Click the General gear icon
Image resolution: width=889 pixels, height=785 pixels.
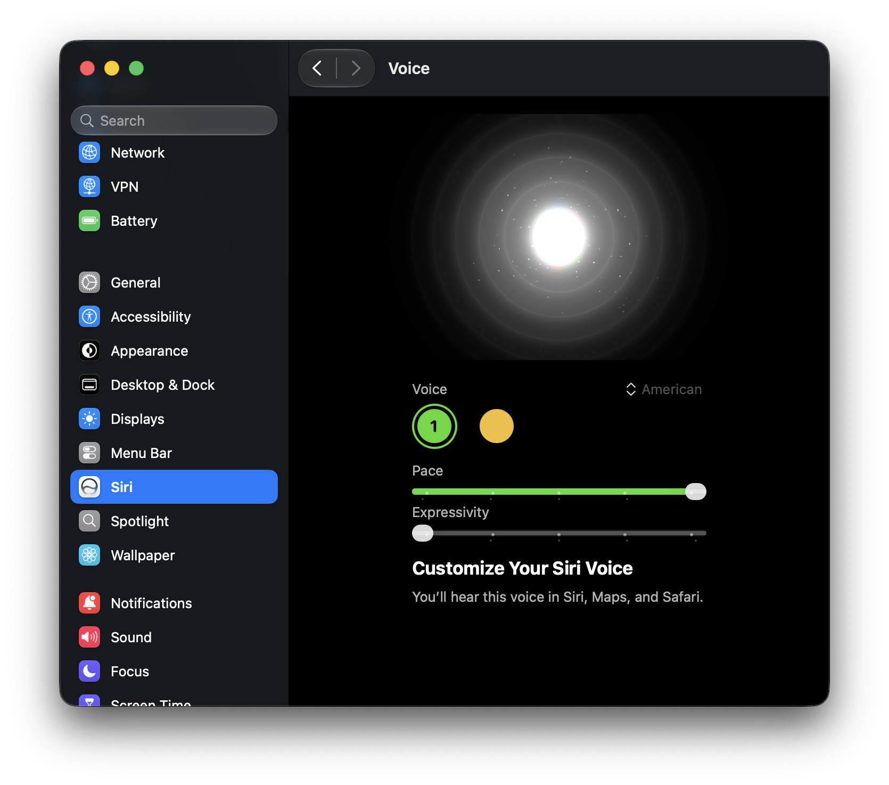(89, 283)
